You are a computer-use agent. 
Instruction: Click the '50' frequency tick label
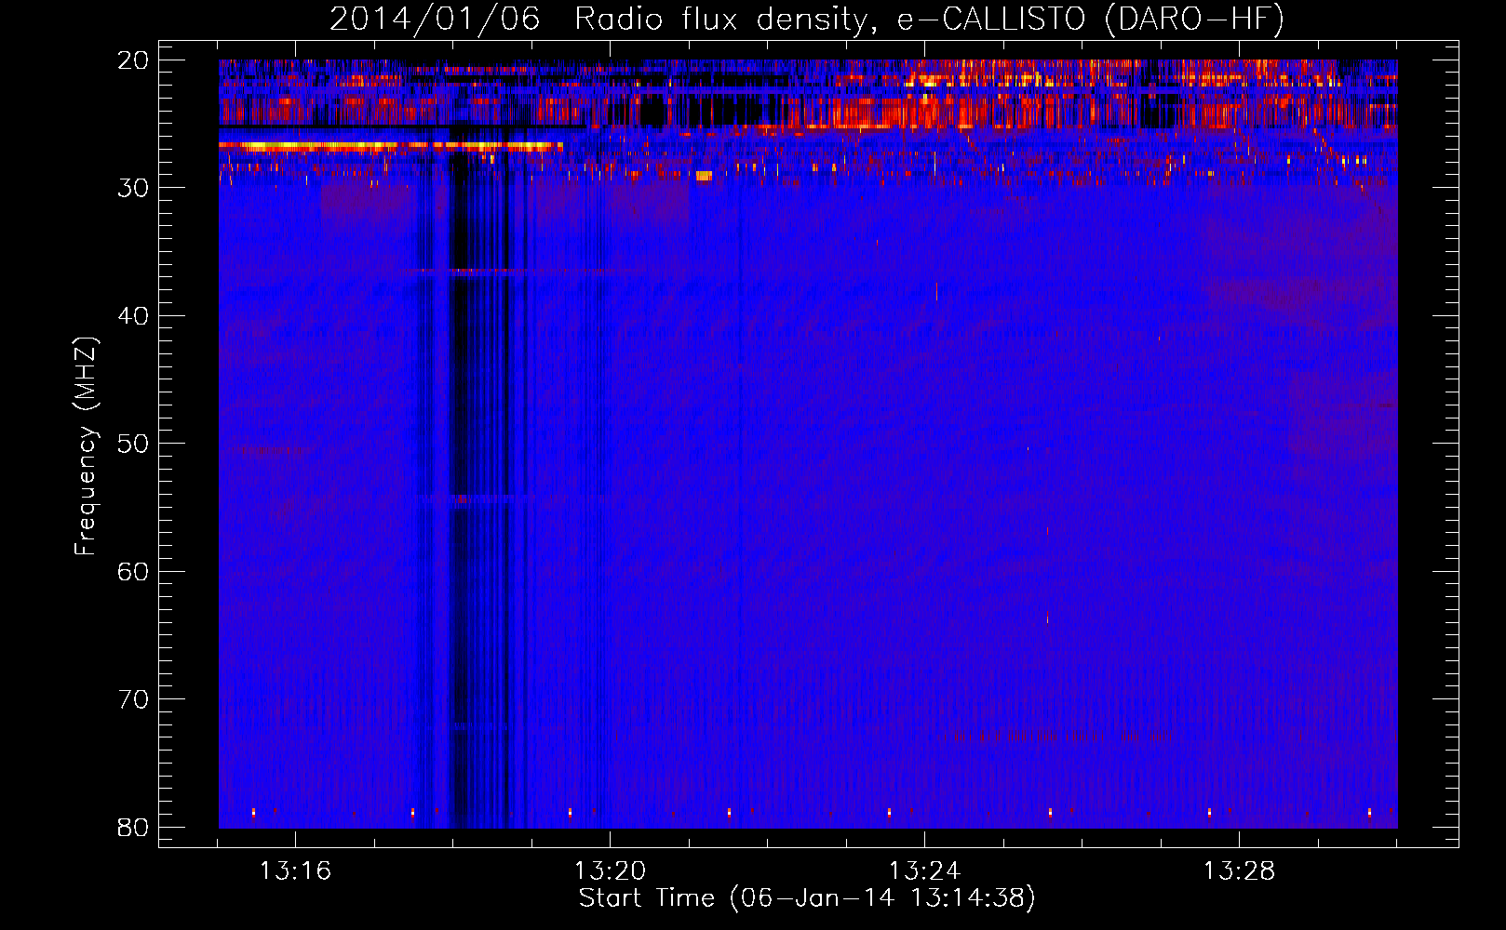tap(134, 444)
